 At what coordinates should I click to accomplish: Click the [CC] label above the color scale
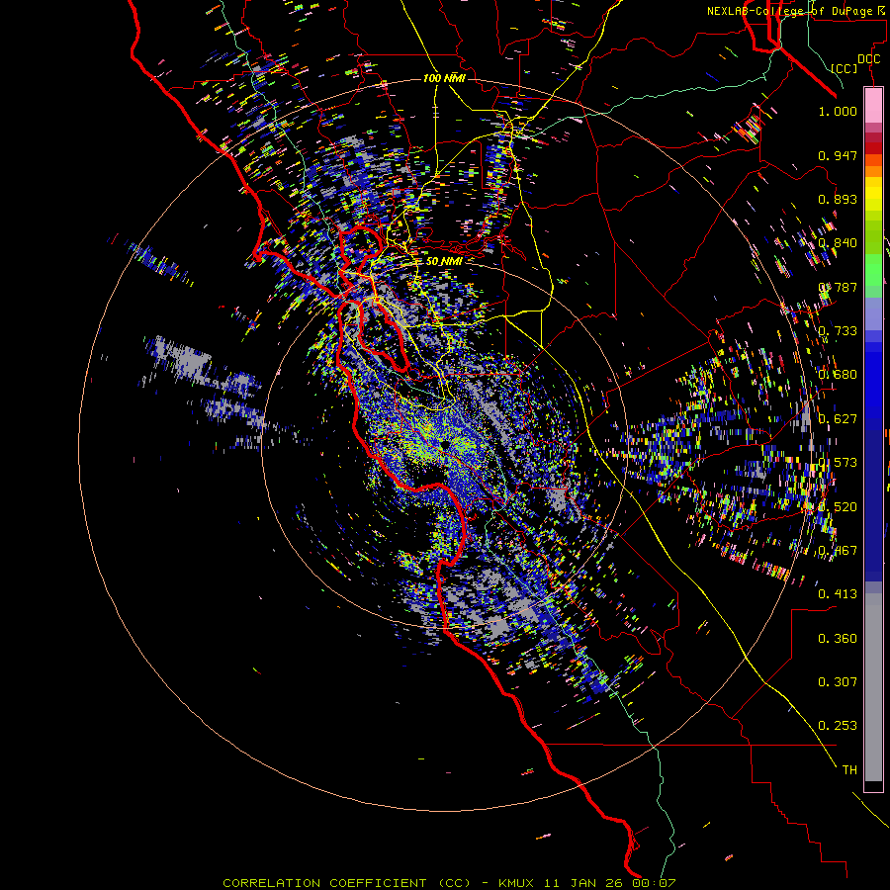[845, 68]
